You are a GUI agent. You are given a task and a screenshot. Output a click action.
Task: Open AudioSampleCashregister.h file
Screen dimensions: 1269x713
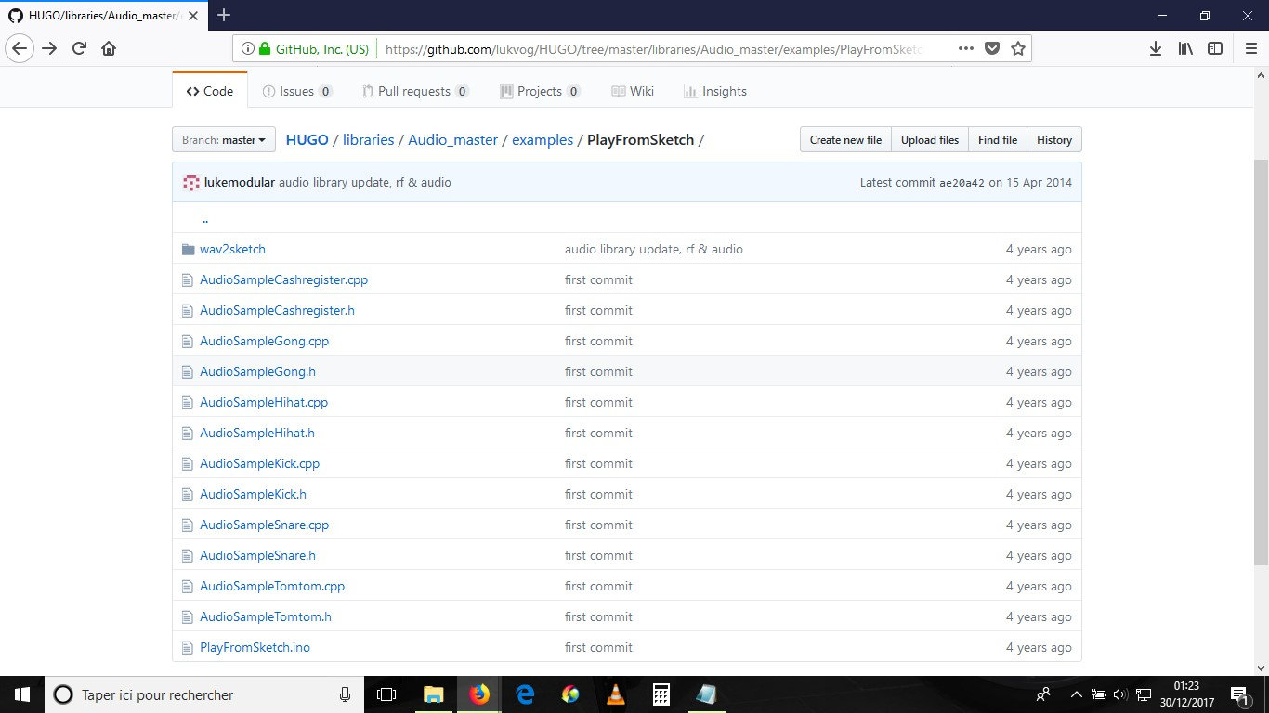277,310
